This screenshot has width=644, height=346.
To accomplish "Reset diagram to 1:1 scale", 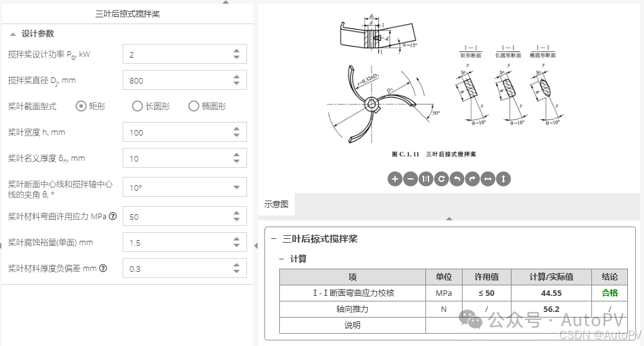I will tap(426, 179).
